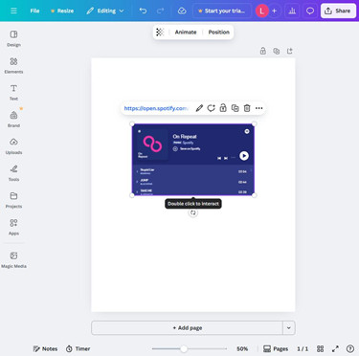Screen dimensions: 359x356
Task: Add new page icon above canvas
Action: point(290,51)
